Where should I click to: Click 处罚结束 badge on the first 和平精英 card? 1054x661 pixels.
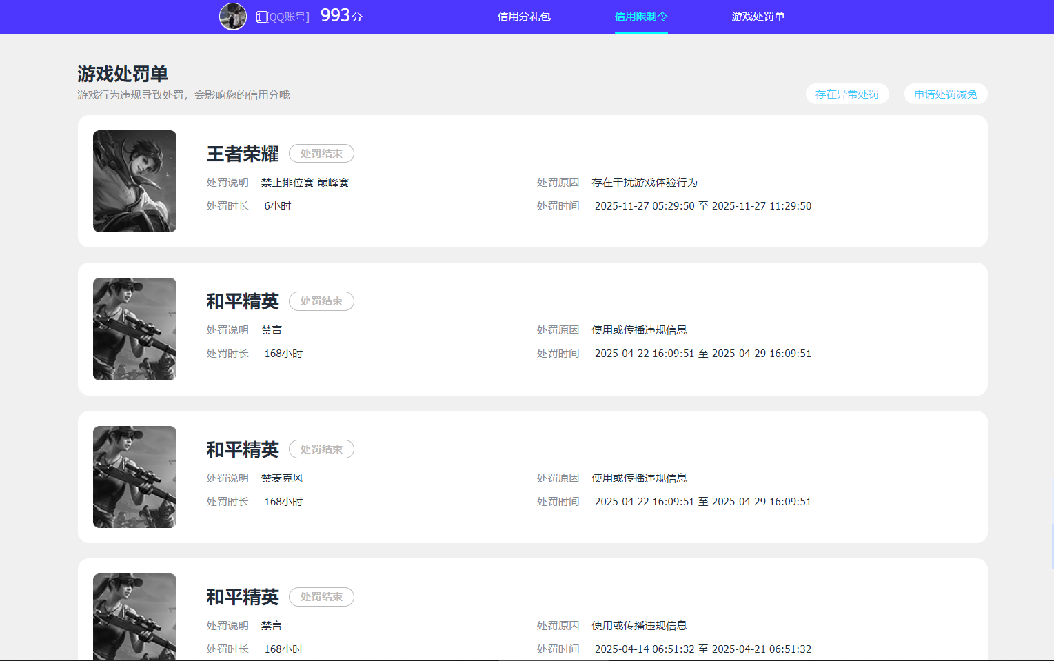pos(321,301)
